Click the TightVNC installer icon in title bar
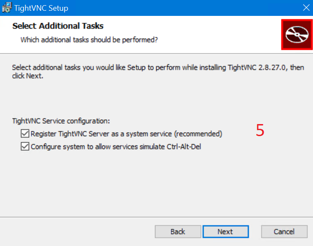The width and height of the screenshot is (313, 246). (7, 8)
